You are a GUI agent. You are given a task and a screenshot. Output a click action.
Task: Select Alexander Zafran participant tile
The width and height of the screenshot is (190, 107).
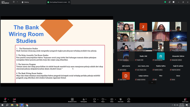178,56
